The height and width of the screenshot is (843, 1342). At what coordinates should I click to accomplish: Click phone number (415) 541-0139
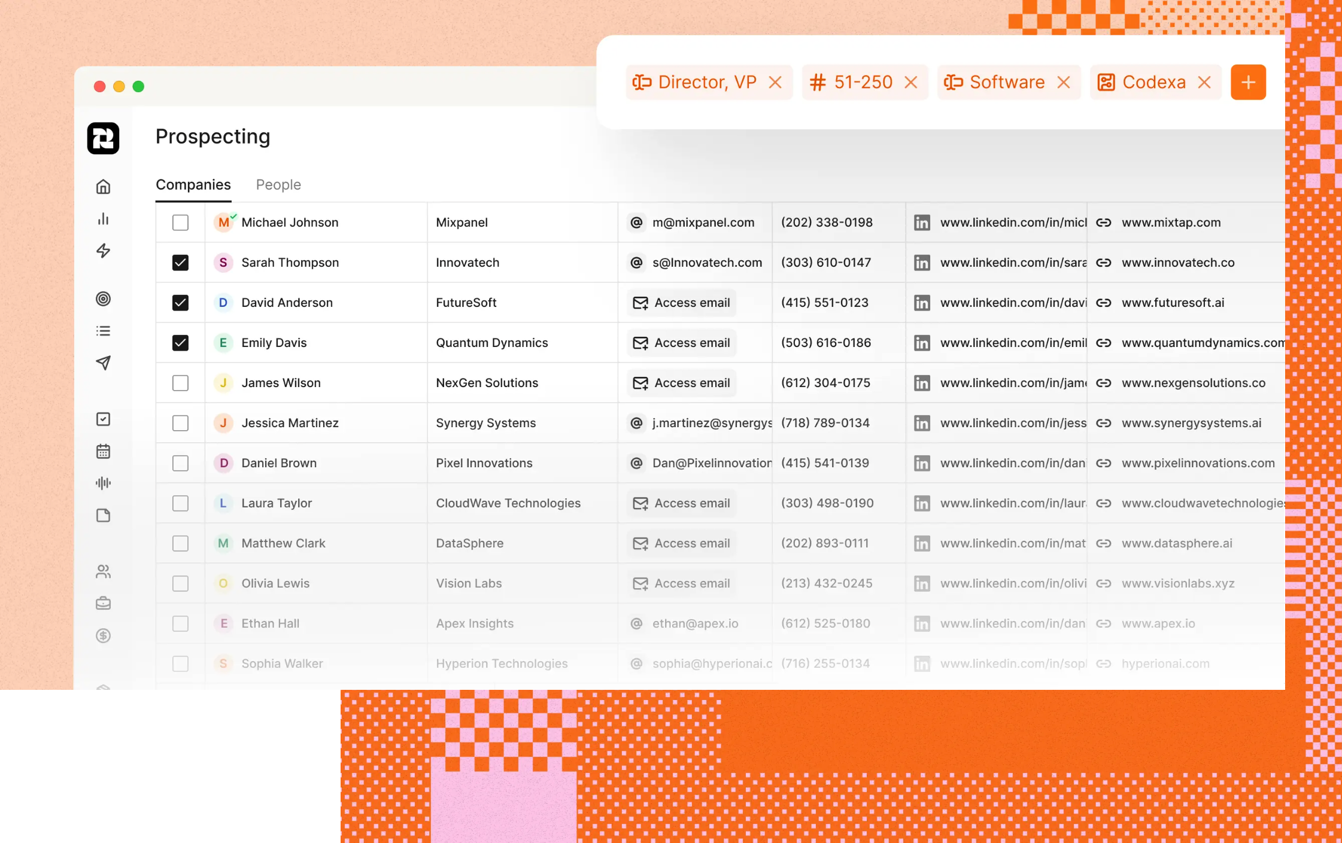coord(825,463)
